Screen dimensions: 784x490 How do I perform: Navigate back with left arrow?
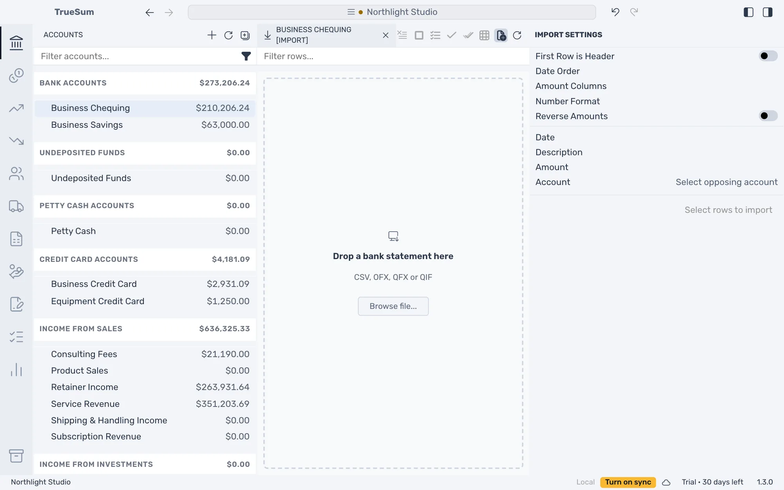coord(149,13)
